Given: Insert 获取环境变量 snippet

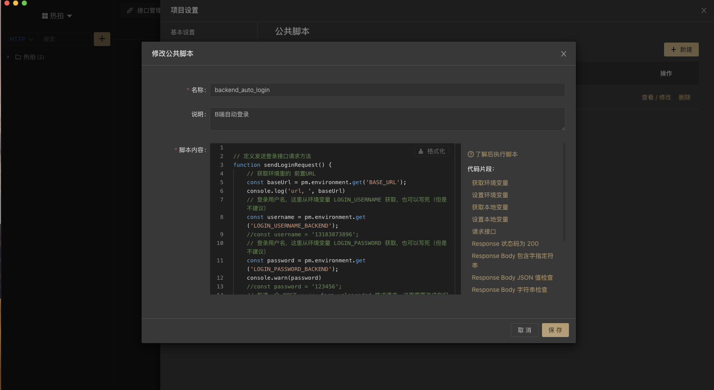Looking at the screenshot, I should tap(490, 183).
